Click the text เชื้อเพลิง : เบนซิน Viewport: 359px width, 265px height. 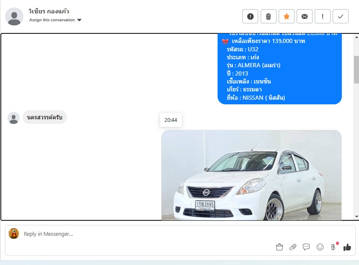click(x=249, y=81)
